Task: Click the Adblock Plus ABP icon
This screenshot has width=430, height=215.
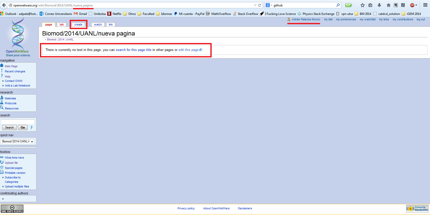Action: click(413, 5)
